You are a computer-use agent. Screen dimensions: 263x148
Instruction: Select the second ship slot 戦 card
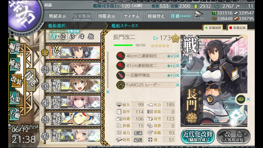(75, 69)
